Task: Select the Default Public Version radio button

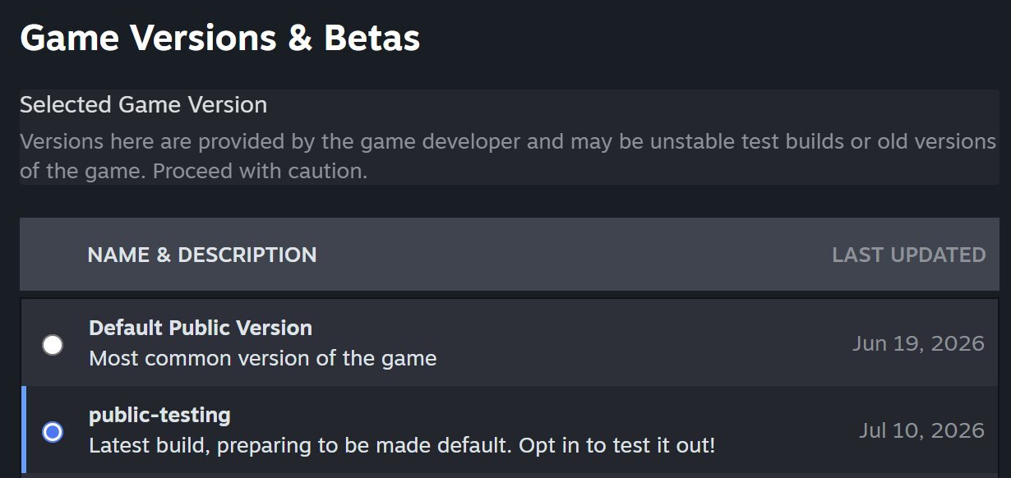Action: click(53, 345)
